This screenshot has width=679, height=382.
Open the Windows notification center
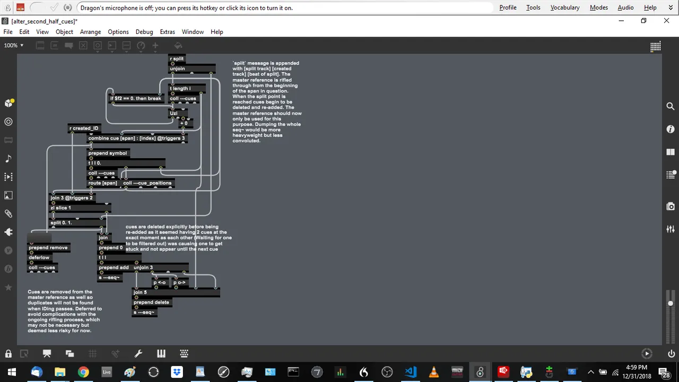tap(665, 372)
